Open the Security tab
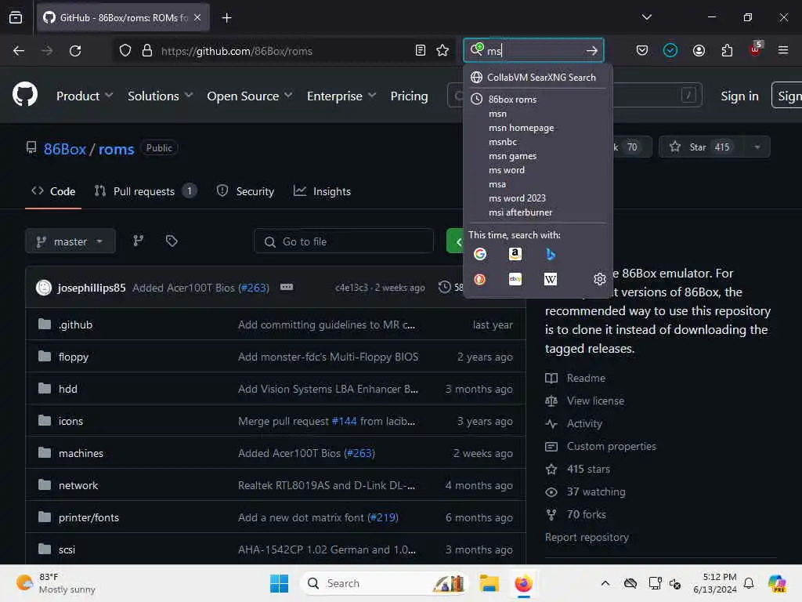Viewport: 802px width, 602px height. click(245, 191)
